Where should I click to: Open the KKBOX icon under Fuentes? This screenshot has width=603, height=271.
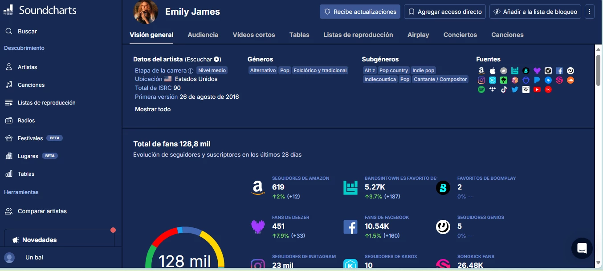(493, 80)
